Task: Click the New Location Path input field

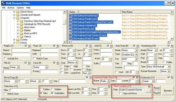Action: pos(131,90)
